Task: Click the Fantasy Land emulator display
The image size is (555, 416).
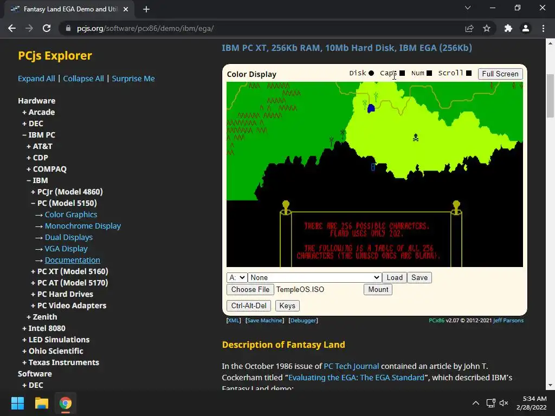Action: pyautogui.click(x=375, y=174)
